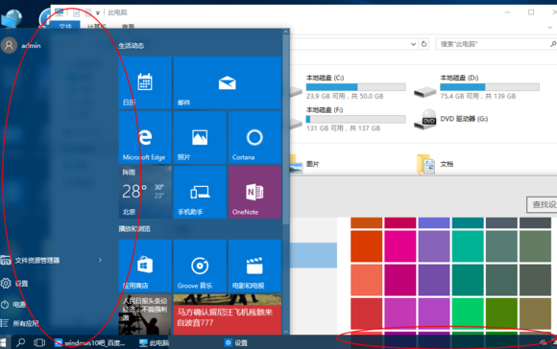557x349 pixels.
Task: Pick the coral salmon color swatch
Action: (366, 280)
